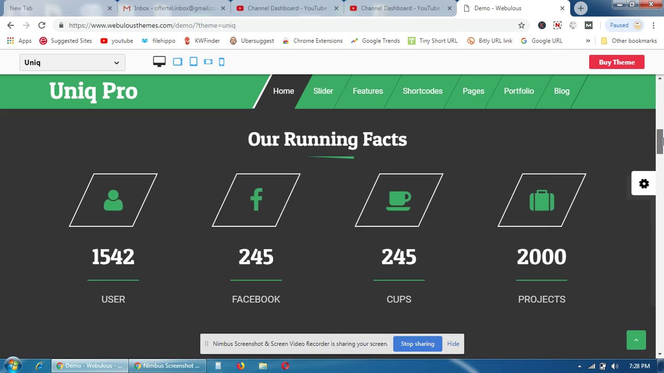Go back to the previous page
Viewport: 664px width, 373px height.
click(x=10, y=25)
